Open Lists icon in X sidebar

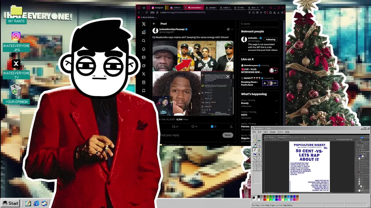[x=143, y=82]
